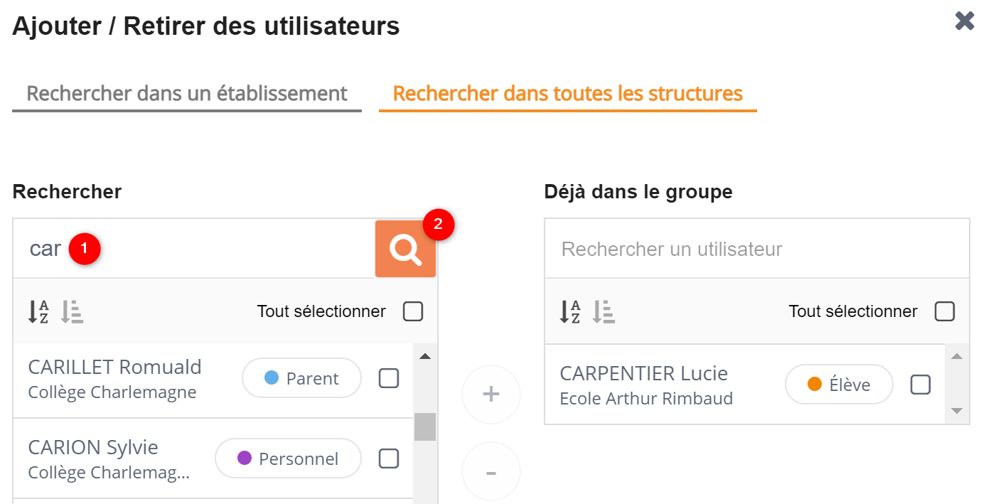
Task: Click the plus button to add users
Action: 491,395
